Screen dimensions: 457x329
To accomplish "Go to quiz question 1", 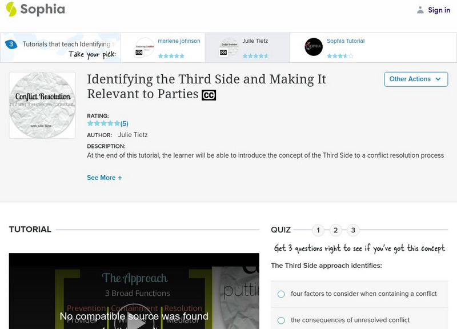I will click(x=318, y=230).
